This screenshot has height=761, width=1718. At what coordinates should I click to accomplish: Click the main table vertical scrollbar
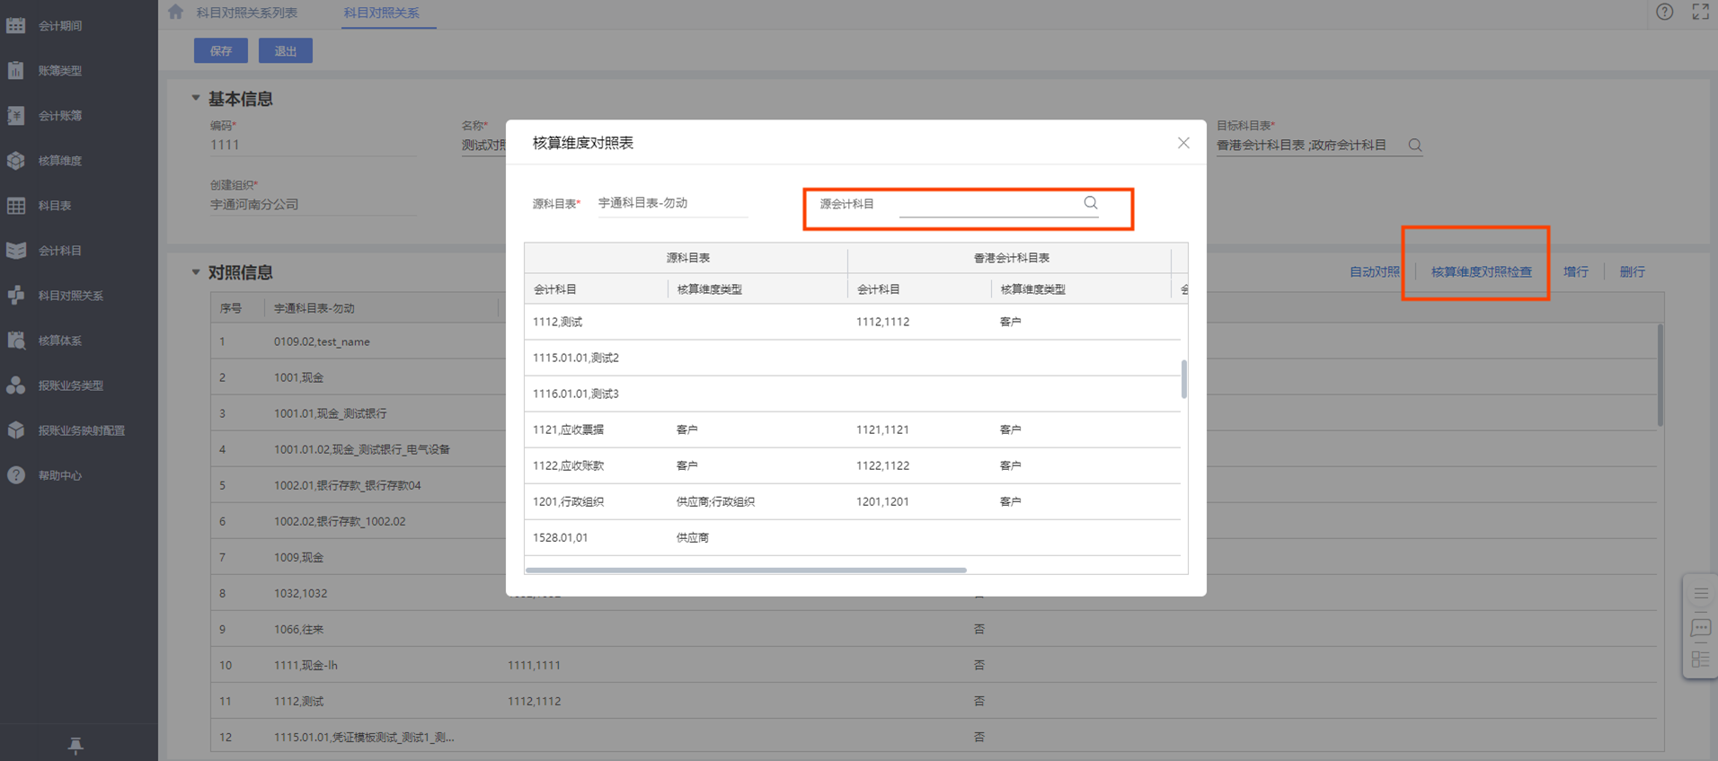tap(1660, 376)
